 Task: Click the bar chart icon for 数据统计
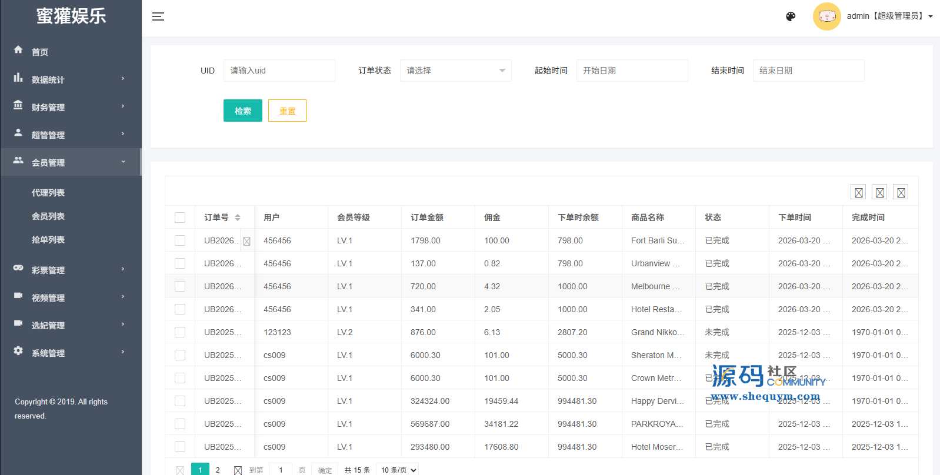click(18, 78)
